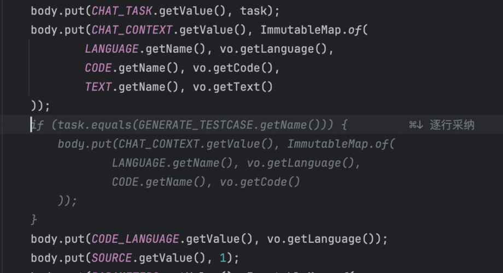Click ImmutableMap in the non-suggested code line

(301, 30)
